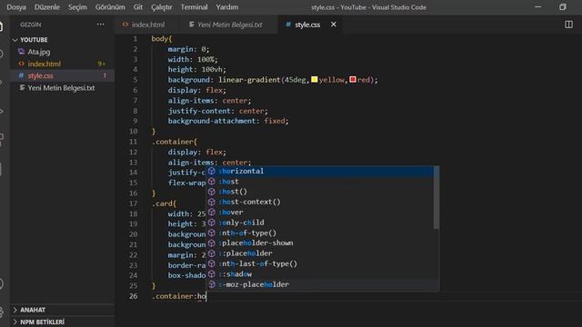
Task: Click the 9+ badge next to index.html
Action: pyautogui.click(x=101, y=64)
